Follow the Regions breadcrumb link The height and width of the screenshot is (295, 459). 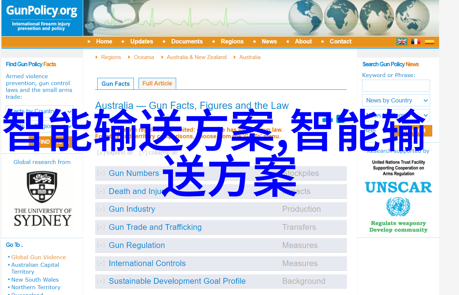[111, 57]
